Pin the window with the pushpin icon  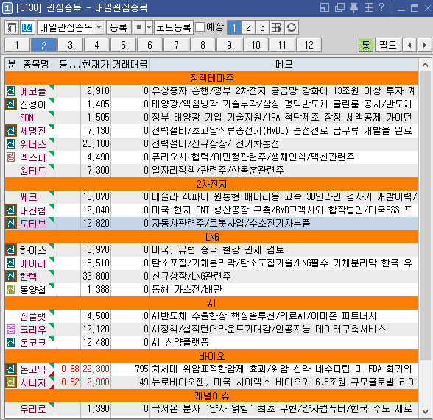pyautogui.click(x=354, y=7)
